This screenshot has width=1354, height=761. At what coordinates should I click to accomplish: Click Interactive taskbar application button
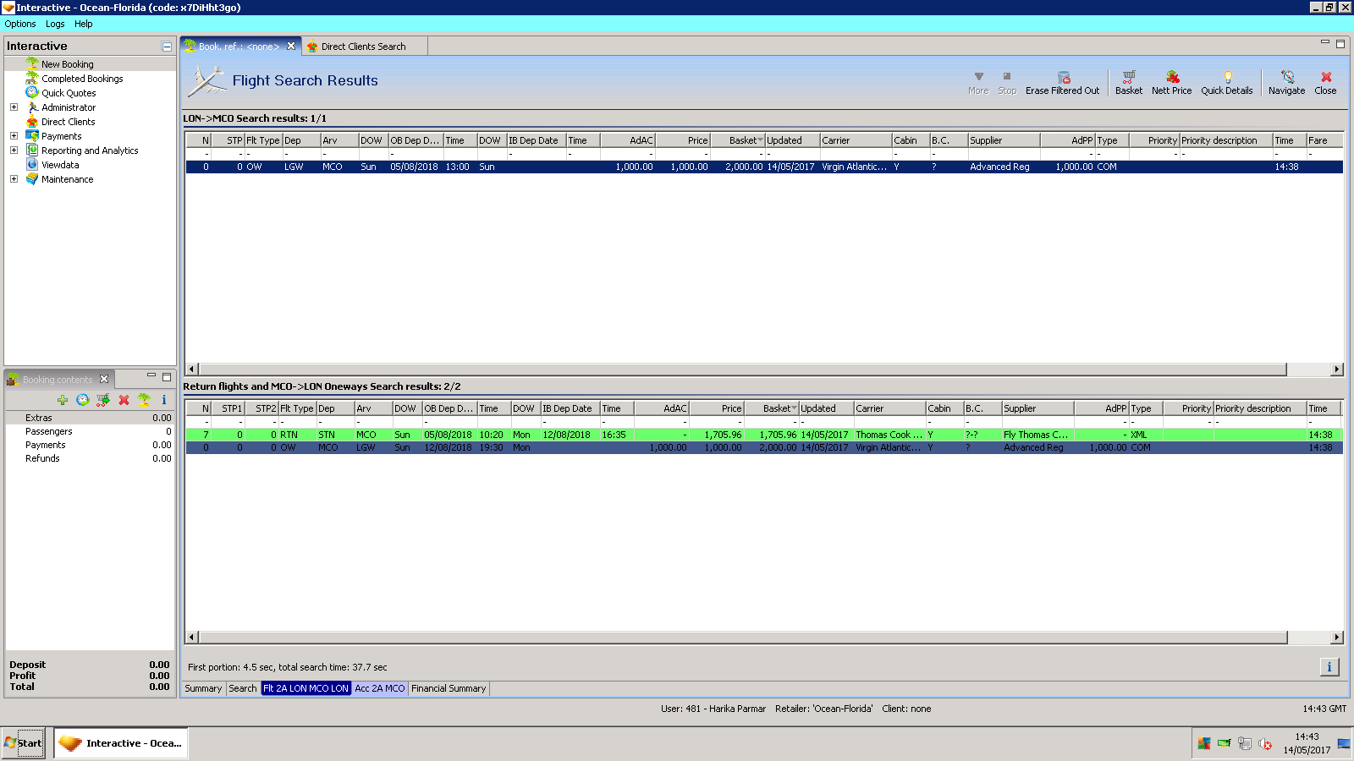coord(122,743)
